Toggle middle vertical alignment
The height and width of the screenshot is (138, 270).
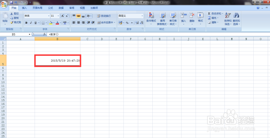(79, 16)
